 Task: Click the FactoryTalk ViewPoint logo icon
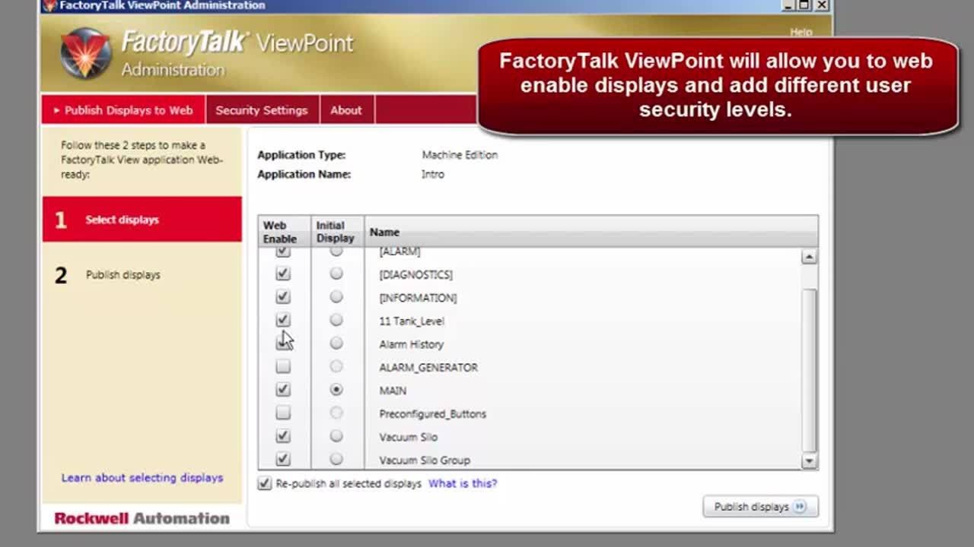(85, 54)
